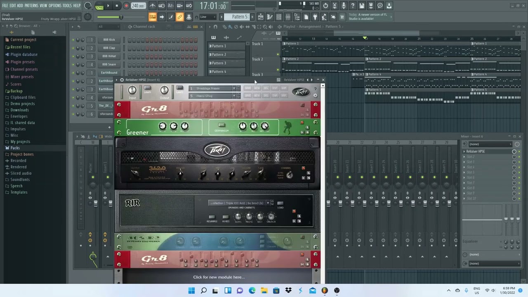Click the Peavey logo in ReValver header
The width and height of the screenshot is (528, 297).
point(301,92)
